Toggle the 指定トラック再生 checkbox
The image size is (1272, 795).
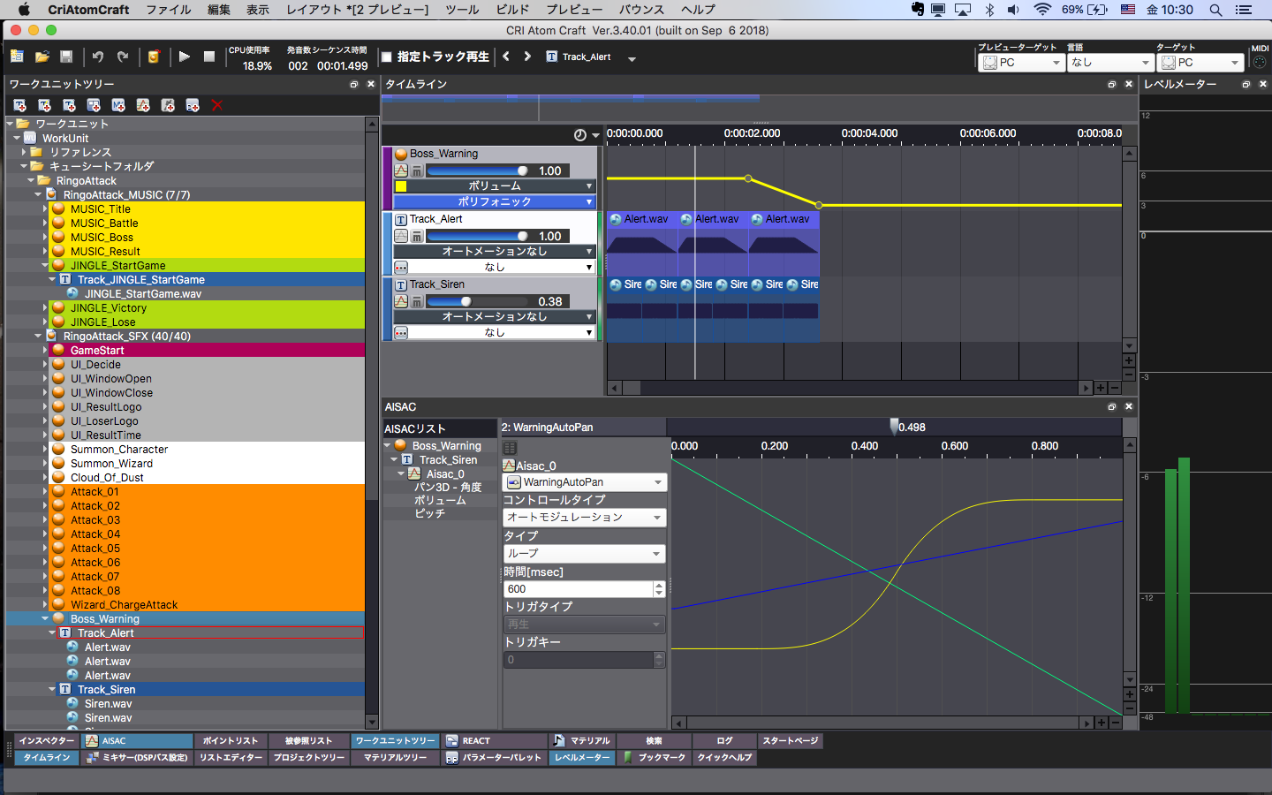pyautogui.click(x=386, y=57)
